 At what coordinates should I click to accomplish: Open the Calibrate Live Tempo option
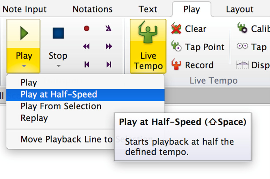[253, 28]
